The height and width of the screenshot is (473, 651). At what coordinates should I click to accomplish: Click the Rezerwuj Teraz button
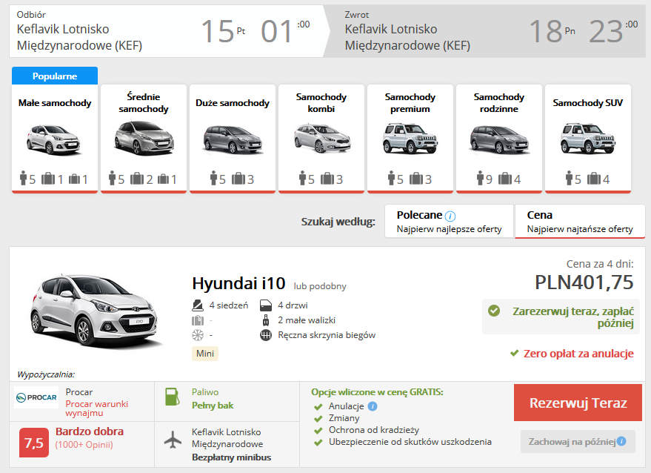578,403
